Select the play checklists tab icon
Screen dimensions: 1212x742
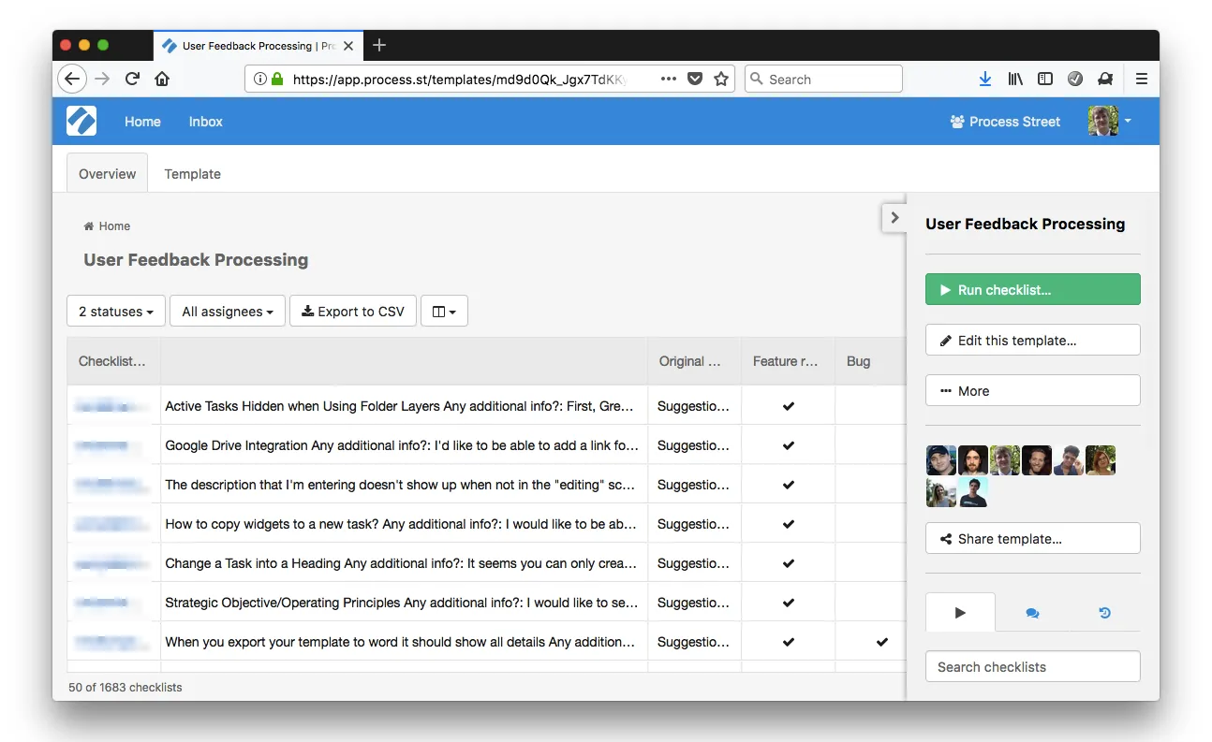point(960,613)
